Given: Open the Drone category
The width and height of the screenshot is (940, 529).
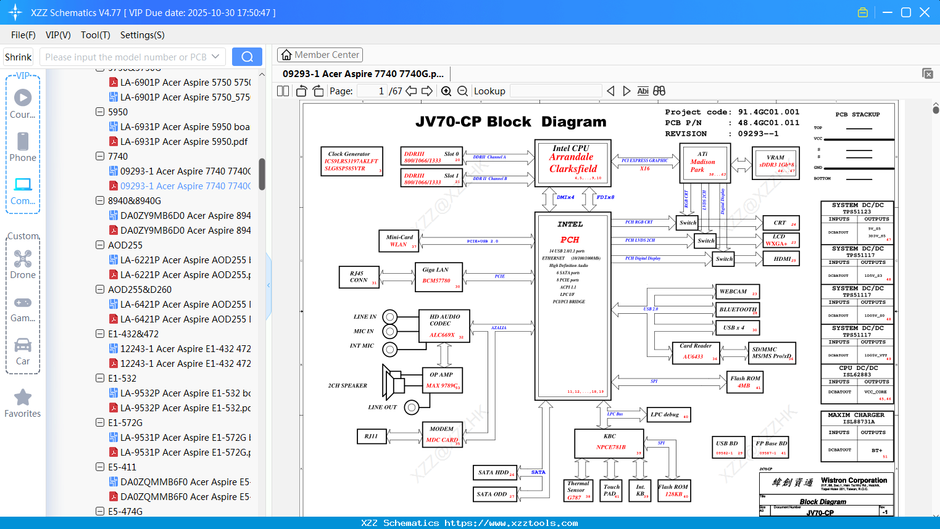Looking at the screenshot, I should coord(23,258).
